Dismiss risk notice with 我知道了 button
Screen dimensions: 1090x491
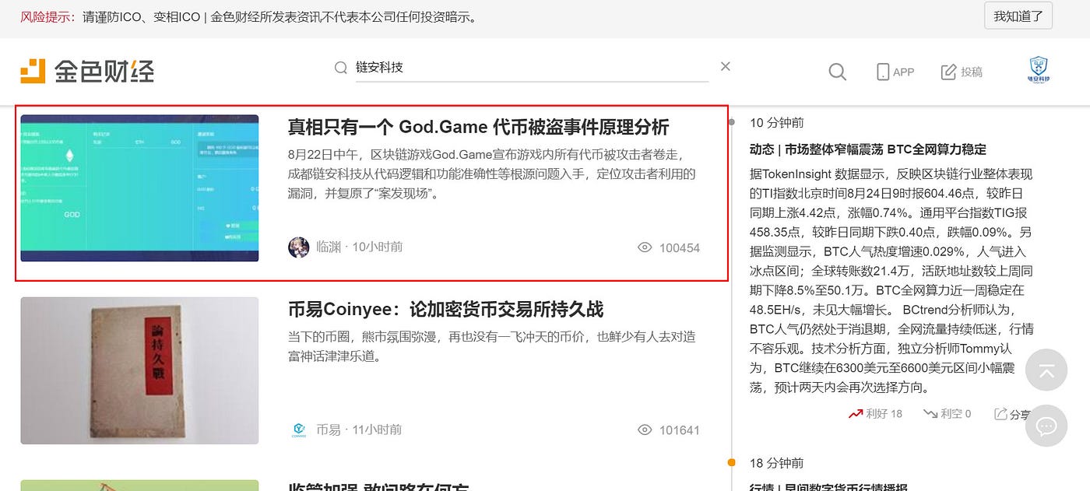point(1018,16)
